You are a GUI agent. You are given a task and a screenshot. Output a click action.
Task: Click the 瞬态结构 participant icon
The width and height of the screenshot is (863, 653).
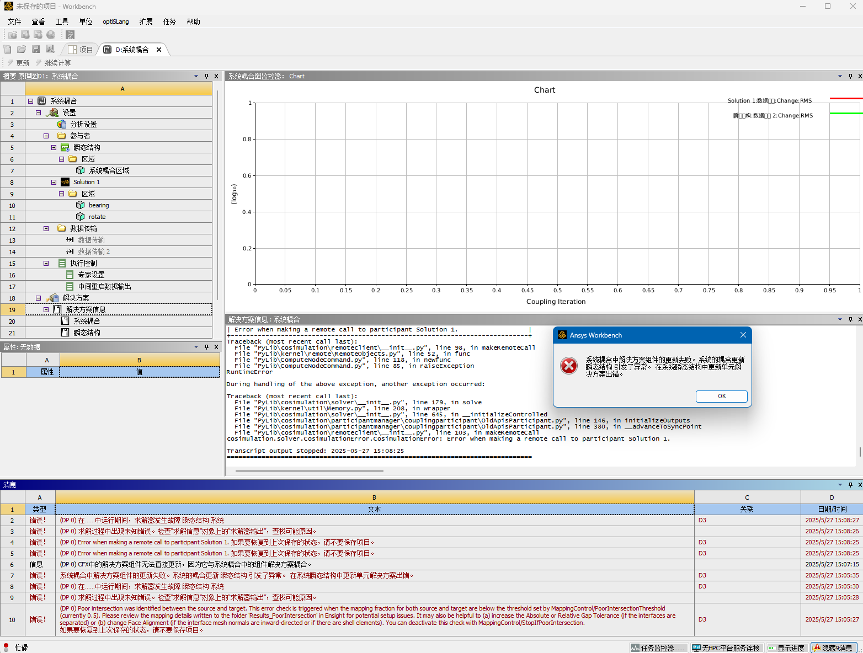point(65,147)
